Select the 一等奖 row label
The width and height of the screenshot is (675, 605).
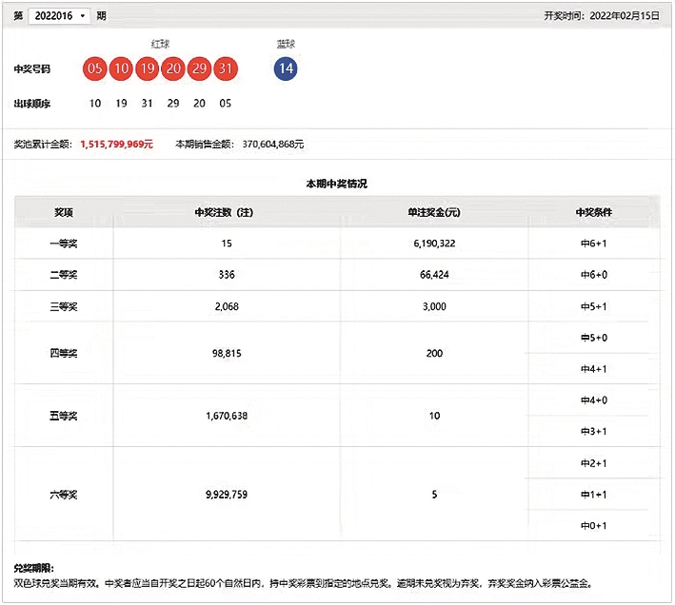click(x=64, y=244)
